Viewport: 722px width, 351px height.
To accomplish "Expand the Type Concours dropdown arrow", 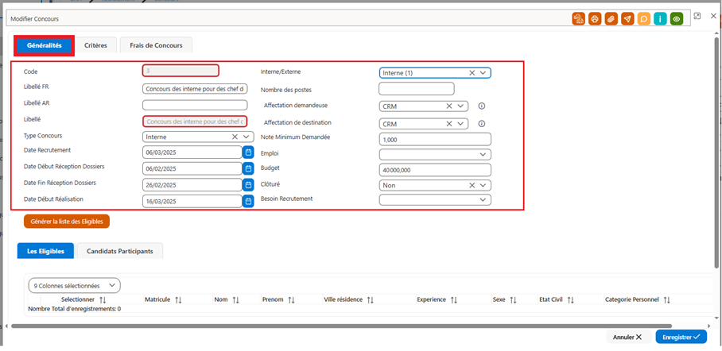I will (246, 137).
